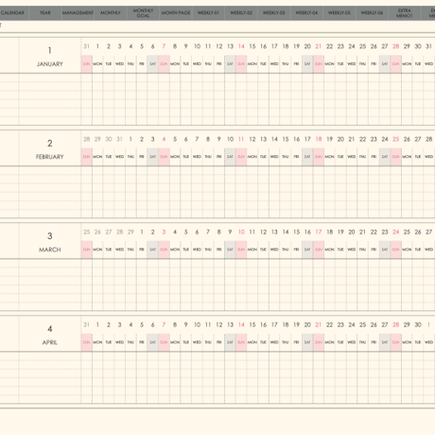435x435 pixels.
Task: Go to the WEEKLY-04 tab
Action: pyautogui.click(x=306, y=13)
